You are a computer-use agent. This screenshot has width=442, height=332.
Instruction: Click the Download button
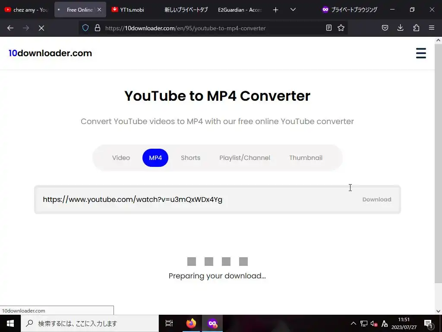pyautogui.click(x=376, y=200)
